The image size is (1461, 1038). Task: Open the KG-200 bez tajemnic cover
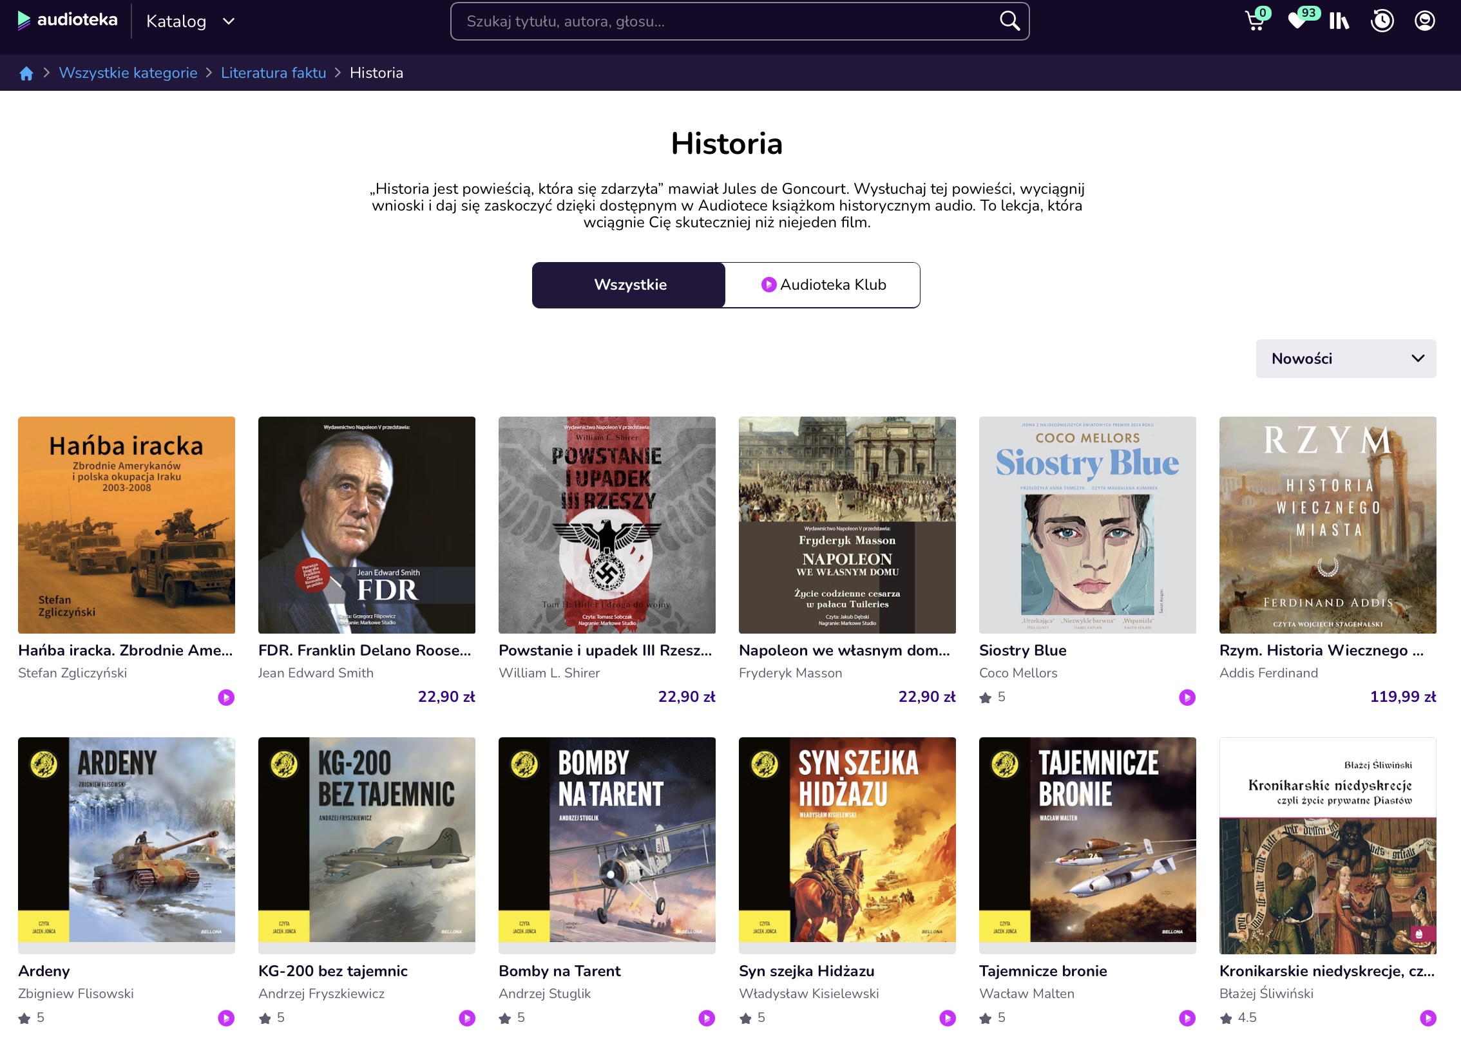[x=367, y=845]
